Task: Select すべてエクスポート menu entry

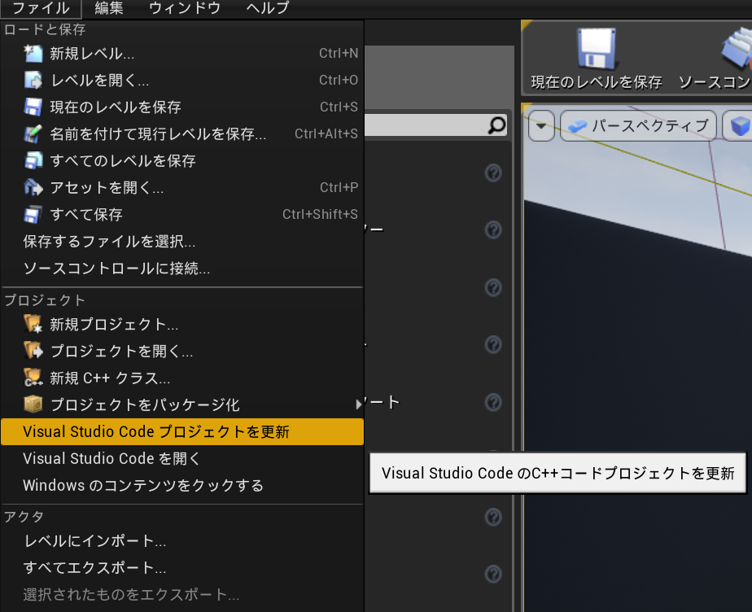Action: coord(181,568)
